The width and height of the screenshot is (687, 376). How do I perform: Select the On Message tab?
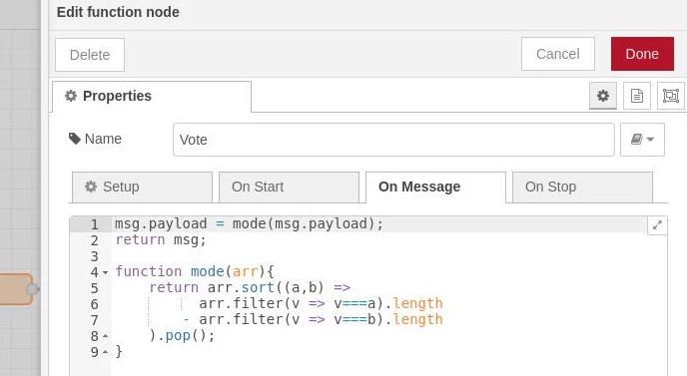[x=435, y=187]
